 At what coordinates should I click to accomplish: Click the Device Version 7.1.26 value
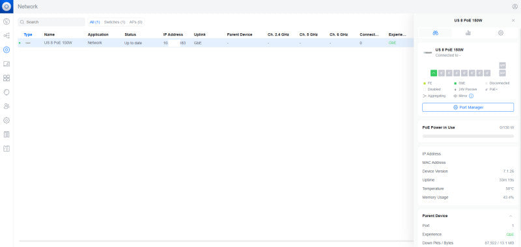[x=509, y=172]
